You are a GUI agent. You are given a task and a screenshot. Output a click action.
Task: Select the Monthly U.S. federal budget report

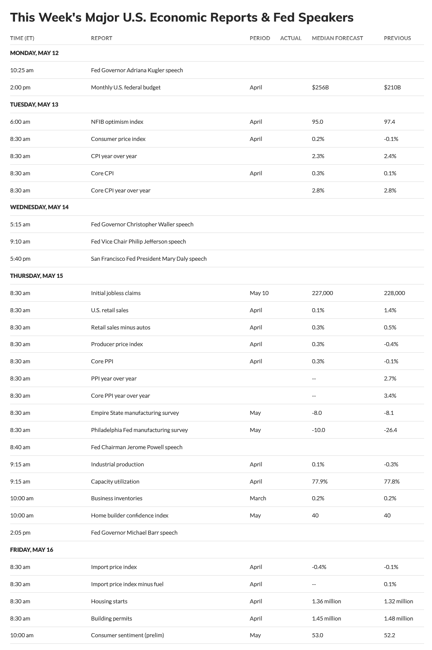[126, 87]
